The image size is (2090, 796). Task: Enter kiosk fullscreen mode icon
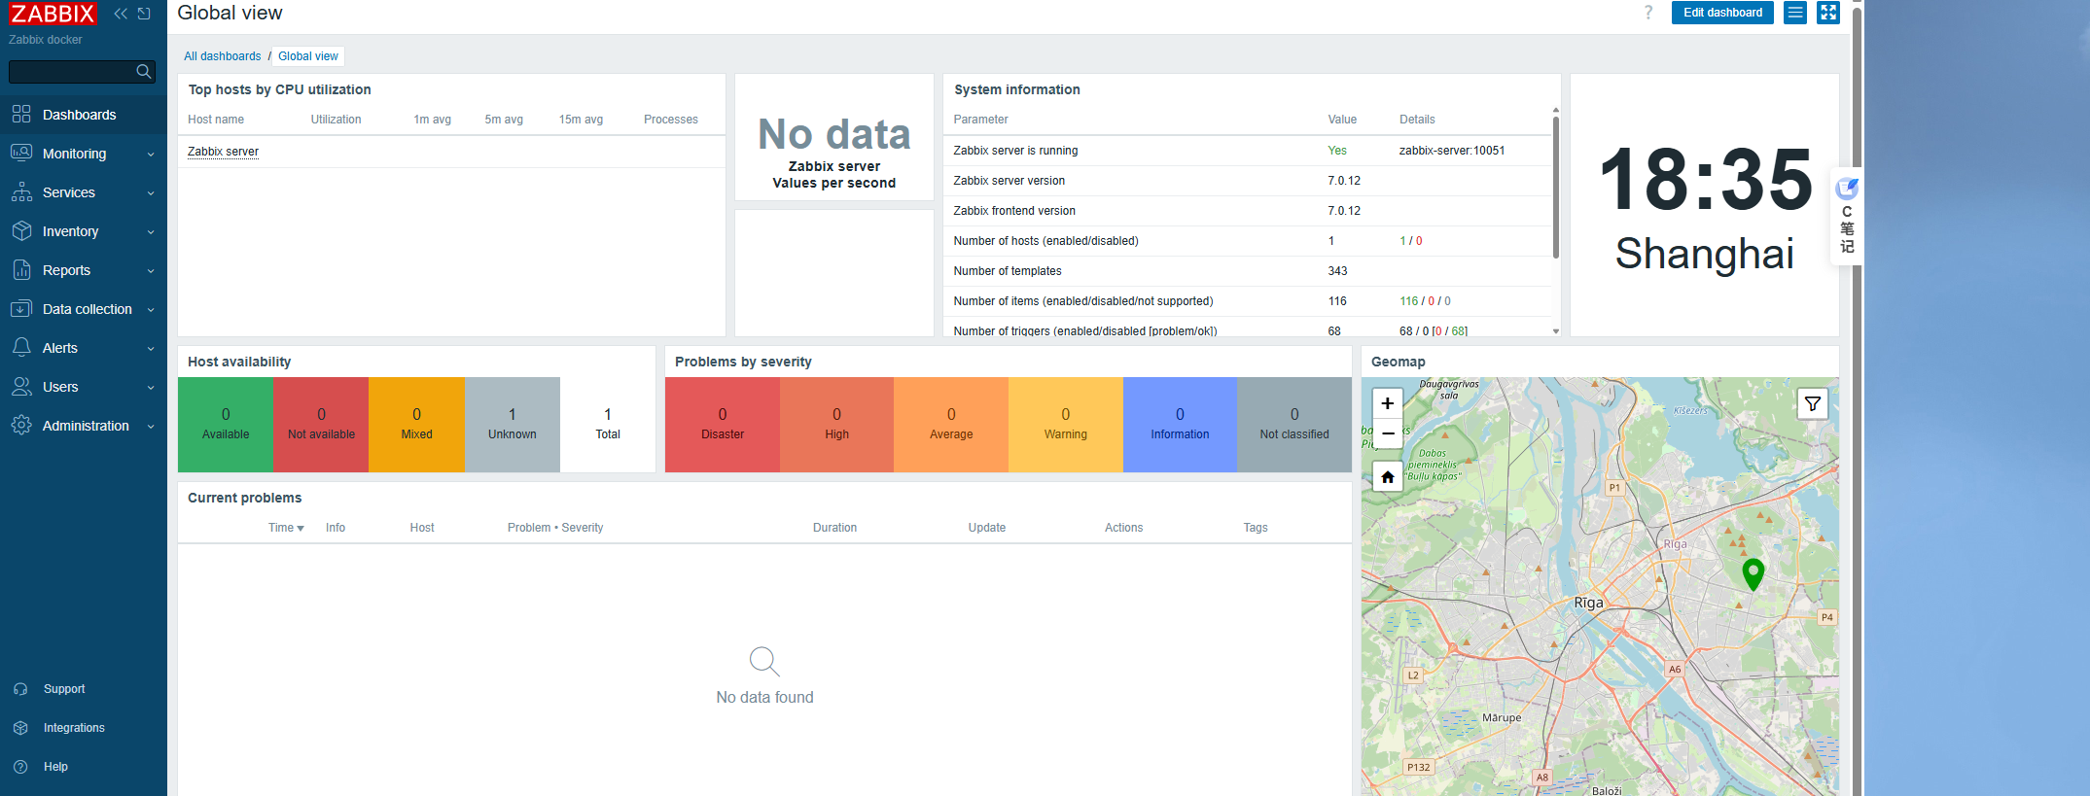(x=1828, y=13)
